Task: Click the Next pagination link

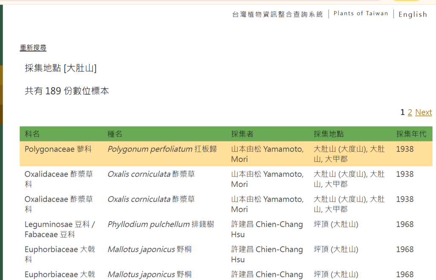Action: click(x=423, y=112)
